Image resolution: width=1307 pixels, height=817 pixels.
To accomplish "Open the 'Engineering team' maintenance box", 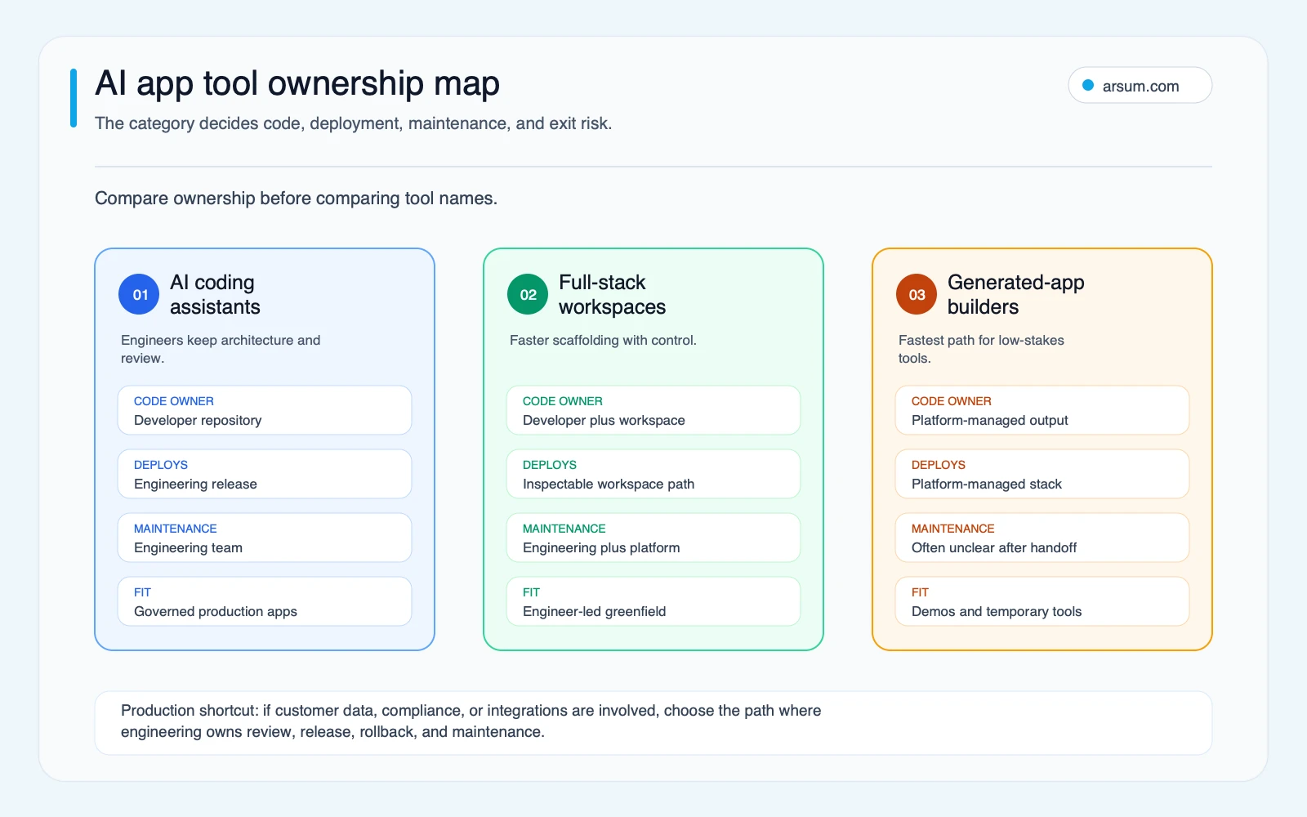I will click(265, 538).
